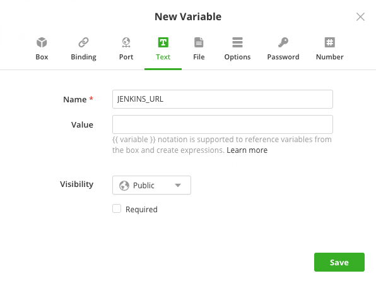Select the Box variable cube icon
Image resolution: width=376 pixels, height=283 pixels.
click(42, 42)
